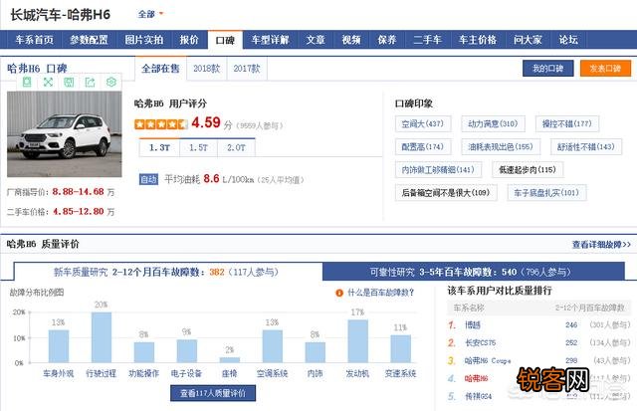The image size is (637, 411).
Task: Select the 口碑 nav tab
Action: (x=225, y=40)
